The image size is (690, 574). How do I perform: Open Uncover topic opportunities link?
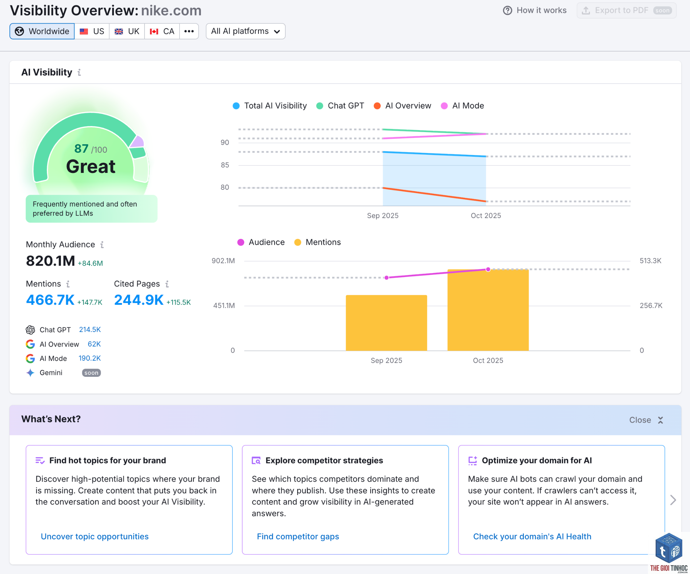95,537
